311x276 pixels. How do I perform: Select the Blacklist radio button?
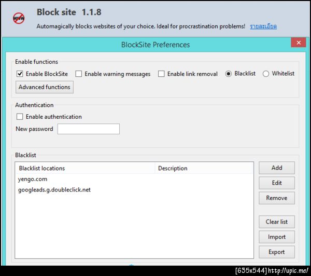coord(229,74)
